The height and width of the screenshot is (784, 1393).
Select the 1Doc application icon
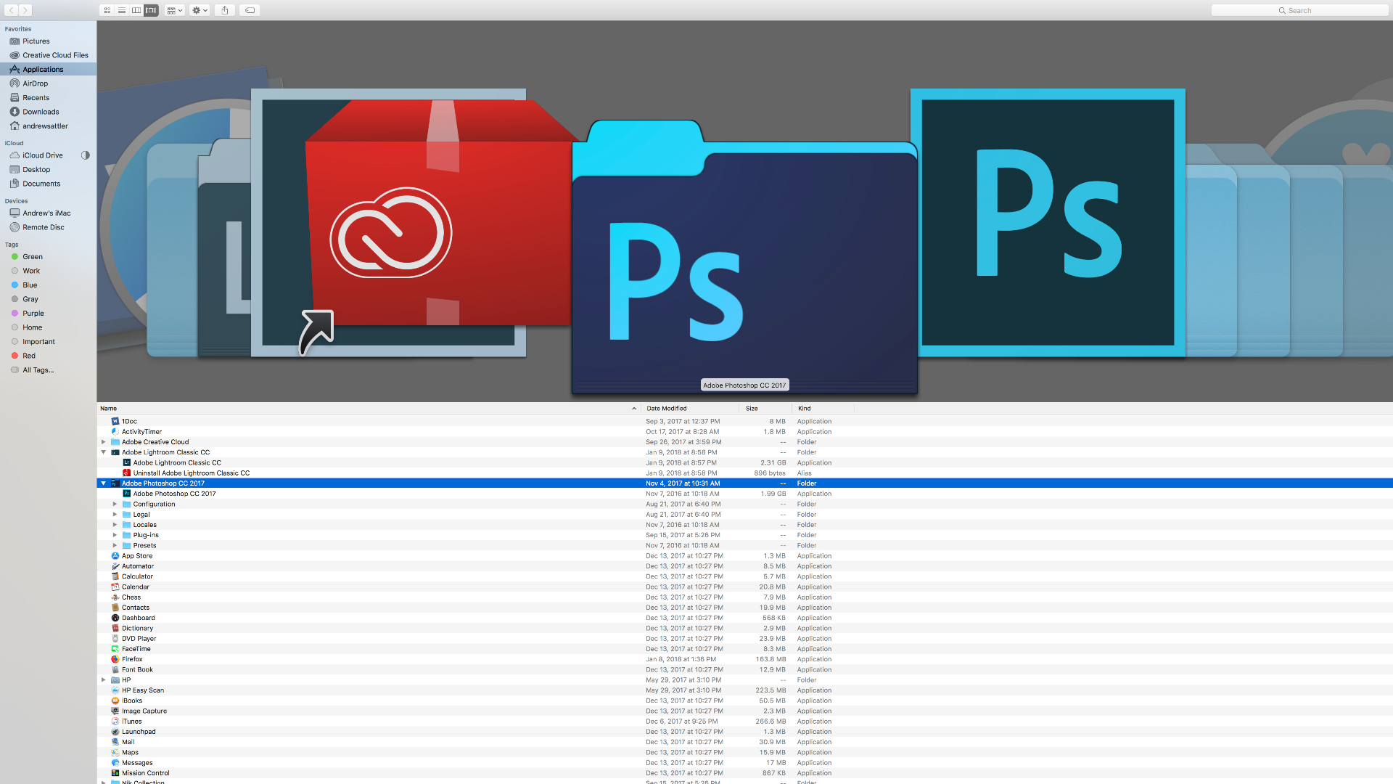tap(115, 421)
